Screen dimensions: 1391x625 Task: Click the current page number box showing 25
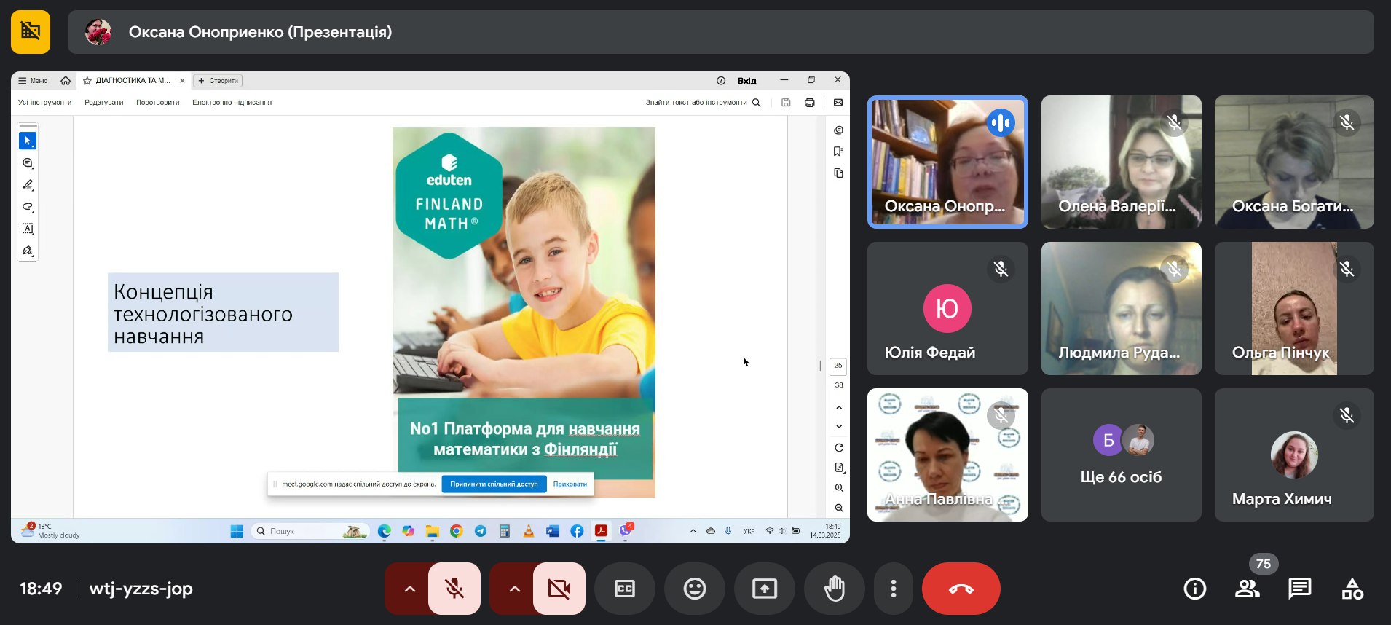[838, 366]
